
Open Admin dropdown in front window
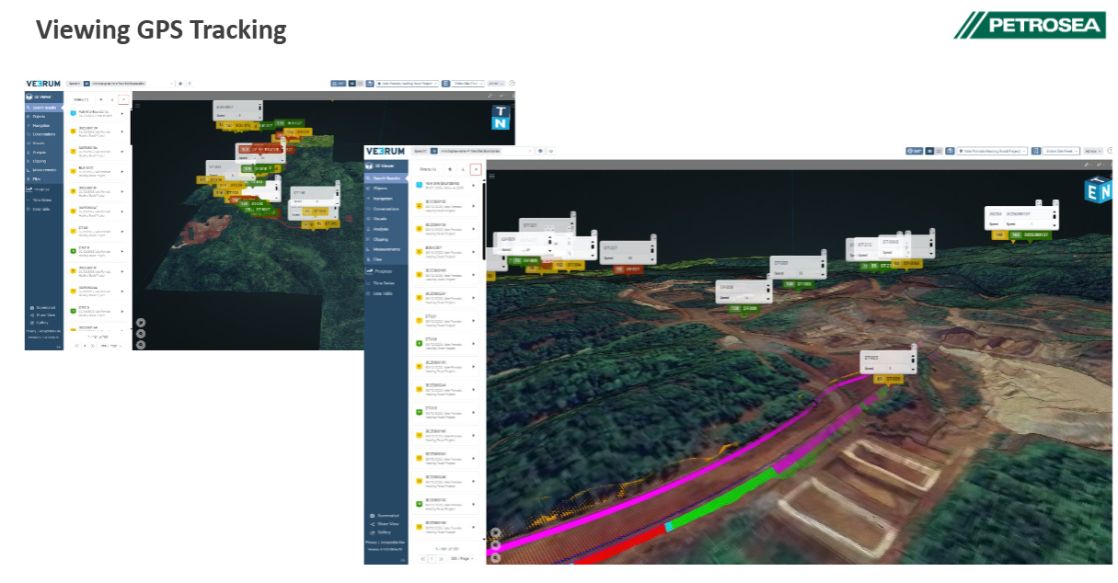click(1093, 151)
